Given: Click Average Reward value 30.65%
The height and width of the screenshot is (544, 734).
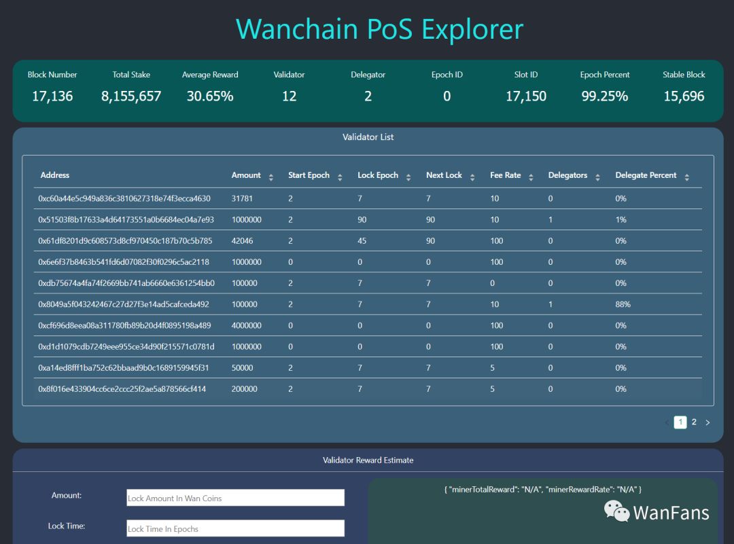Looking at the screenshot, I should 210,96.
